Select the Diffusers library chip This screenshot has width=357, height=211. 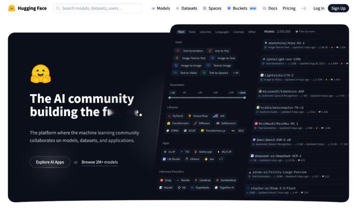coord(202,123)
